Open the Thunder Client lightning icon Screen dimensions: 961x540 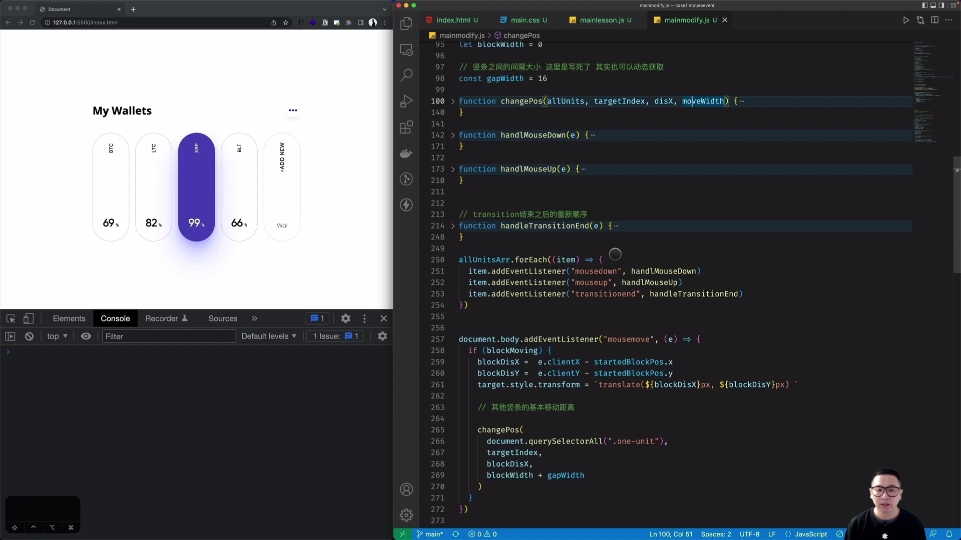coord(406,205)
